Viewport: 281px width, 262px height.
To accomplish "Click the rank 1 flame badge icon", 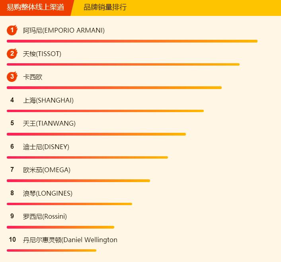I will click(x=12, y=30).
